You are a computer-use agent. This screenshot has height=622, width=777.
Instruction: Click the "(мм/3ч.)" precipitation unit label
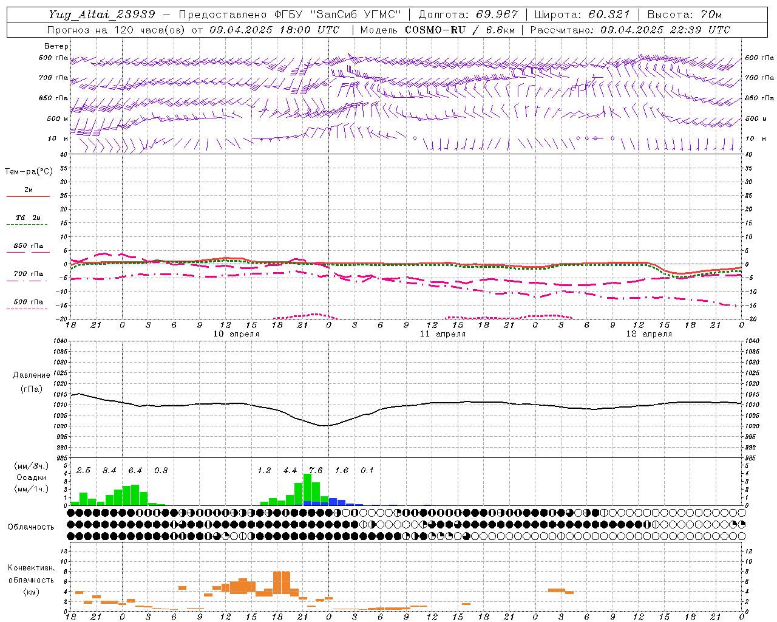click(31, 466)
